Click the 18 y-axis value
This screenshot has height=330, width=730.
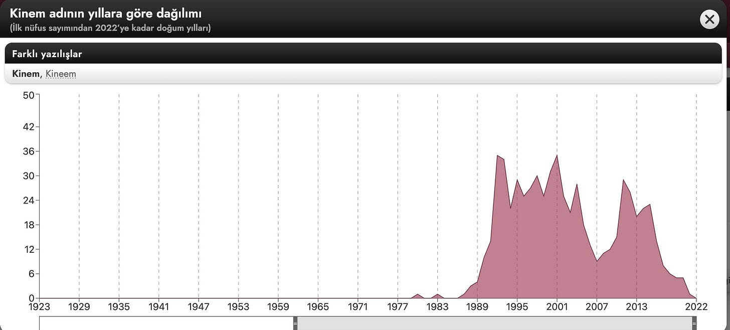[x=29, y=225]
